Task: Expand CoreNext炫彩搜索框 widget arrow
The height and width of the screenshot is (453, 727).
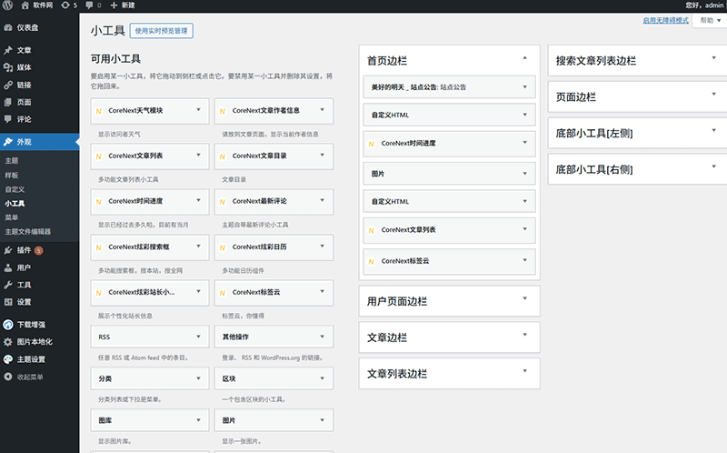Action: click(x=198, y=246)
